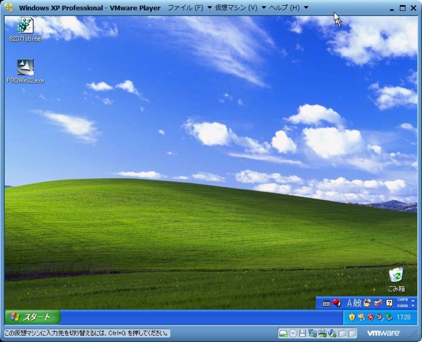Click the sound adapter icon in VMware status bar
422x342 pixels.
coord(332,333)
